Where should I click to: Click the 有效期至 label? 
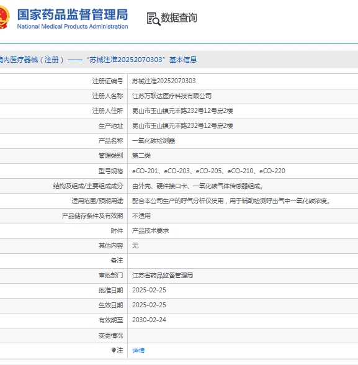110,320
